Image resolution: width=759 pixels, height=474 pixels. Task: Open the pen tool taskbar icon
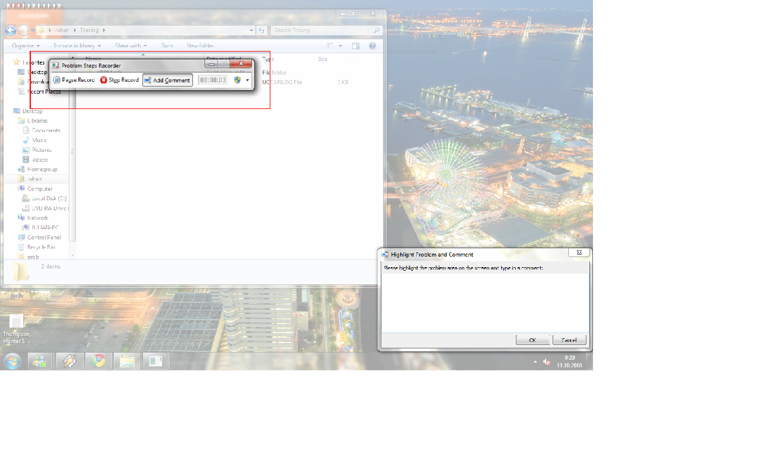click(x=69, y=361)
